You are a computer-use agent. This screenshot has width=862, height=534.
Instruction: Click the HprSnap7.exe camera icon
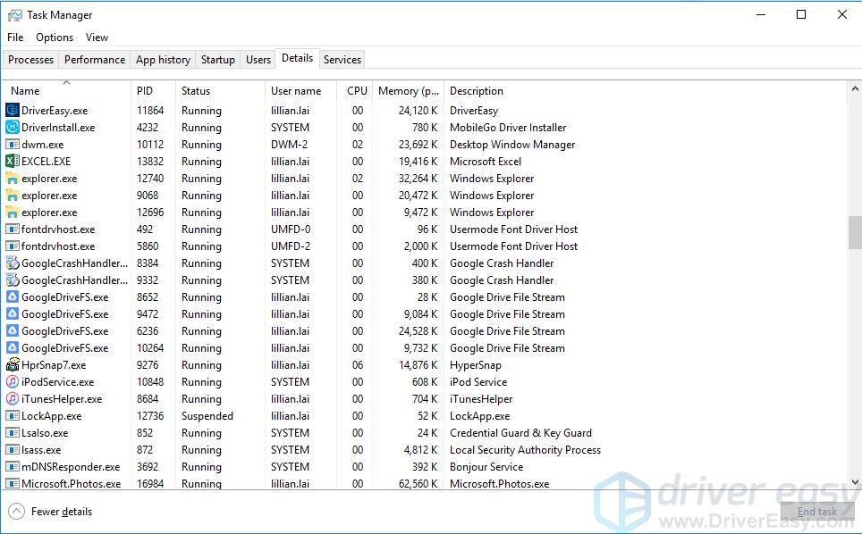(x=13, y=364)
